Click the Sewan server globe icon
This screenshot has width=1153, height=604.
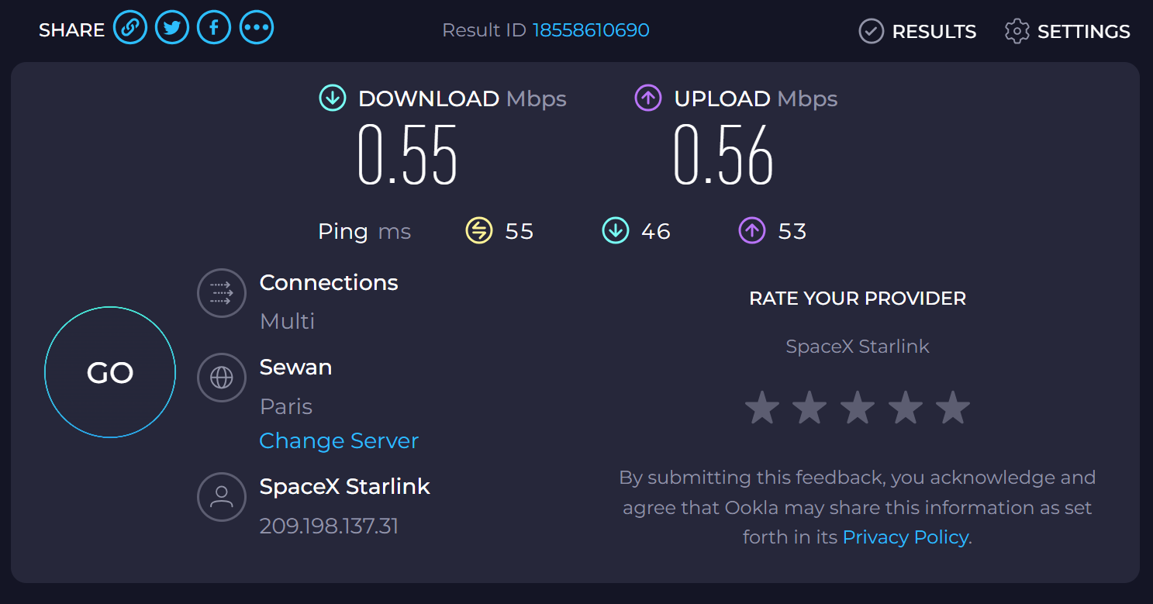point(222,378)
